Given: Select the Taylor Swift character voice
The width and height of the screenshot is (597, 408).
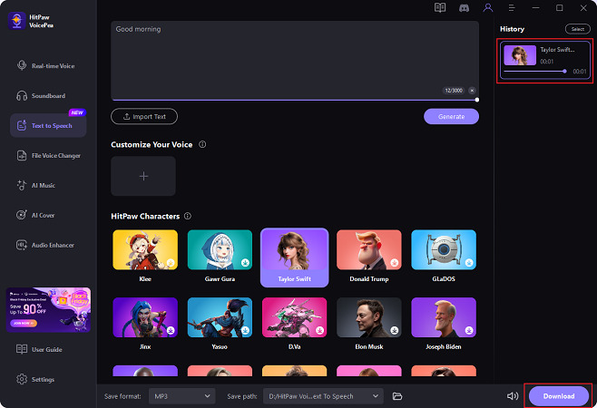Looking at the screenshot, I should coord(294,257).
